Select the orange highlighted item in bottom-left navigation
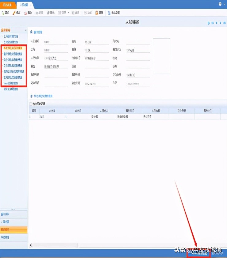The width and height of the screenshot is (227, 258). (14, 230)
